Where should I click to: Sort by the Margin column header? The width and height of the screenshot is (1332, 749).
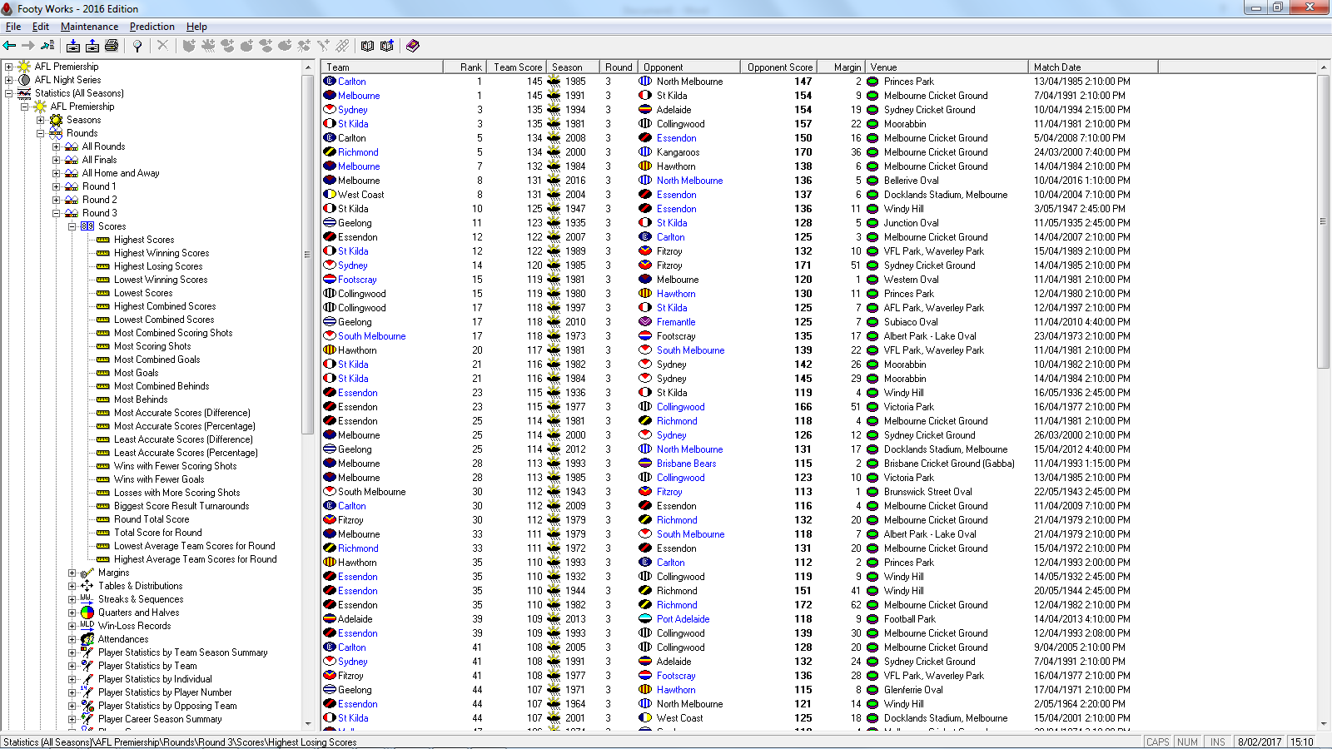click(x=841, y=67)
